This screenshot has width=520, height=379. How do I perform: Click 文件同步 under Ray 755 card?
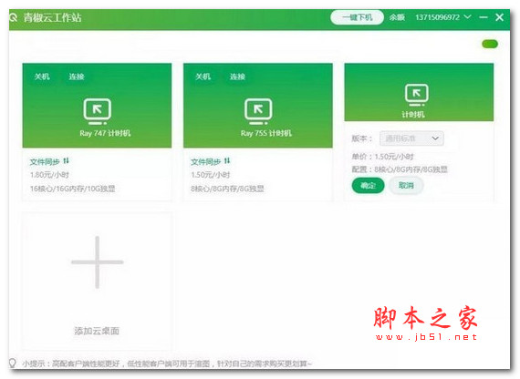(x=205, y=161)
